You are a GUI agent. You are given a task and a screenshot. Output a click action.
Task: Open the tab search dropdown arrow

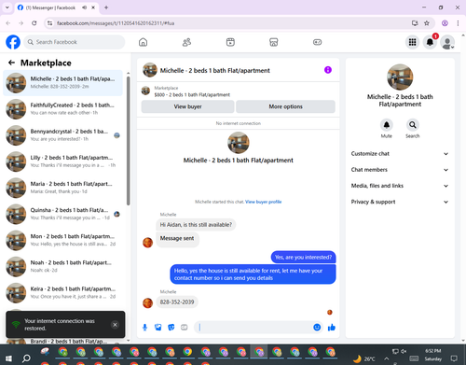coord(7,7)
